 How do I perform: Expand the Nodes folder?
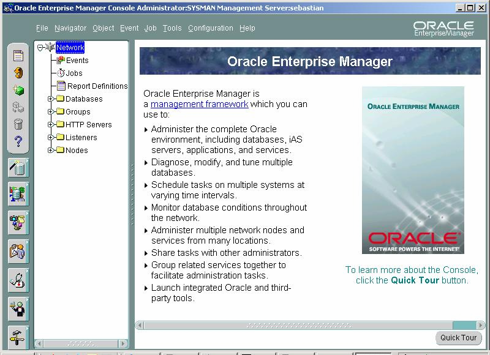[50, 150]
